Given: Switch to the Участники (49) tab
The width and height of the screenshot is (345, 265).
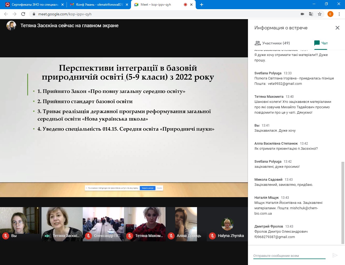Looking at the screenshot, I should click(272, 43).
